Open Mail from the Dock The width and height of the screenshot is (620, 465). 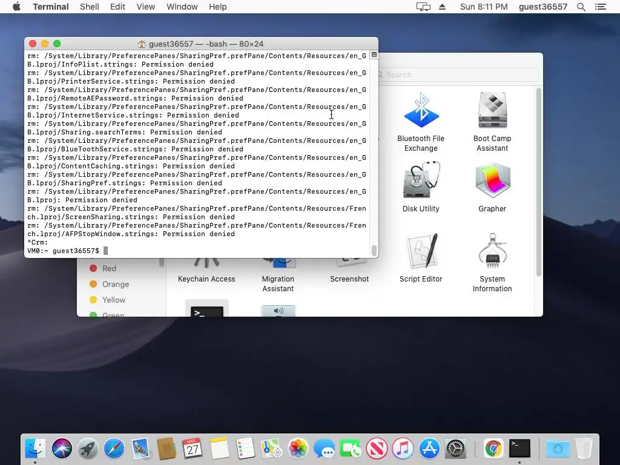[x=140, y=449]
